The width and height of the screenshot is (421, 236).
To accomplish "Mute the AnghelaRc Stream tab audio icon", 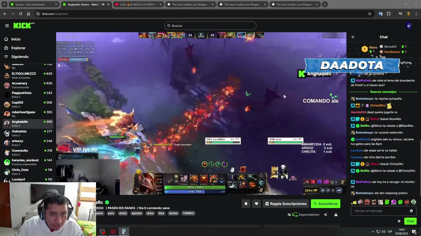I will click(x=103, y=5).
